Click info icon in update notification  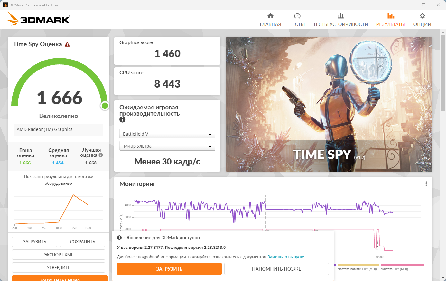(119, 238)
